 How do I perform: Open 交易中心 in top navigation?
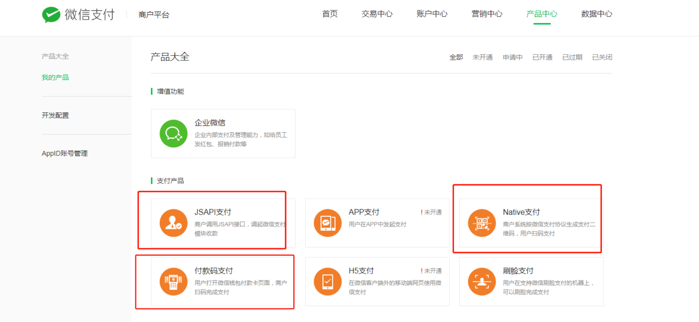point(377,14)
